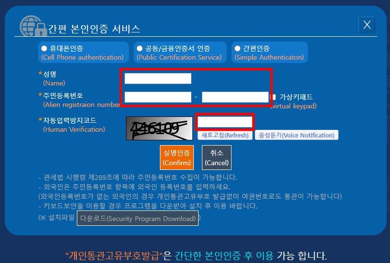
Task: Click the orange Confirm button
Action: point(177,158)
